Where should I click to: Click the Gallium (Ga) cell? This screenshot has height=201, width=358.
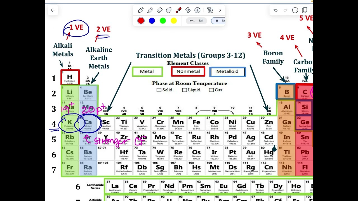coord(286,123)
